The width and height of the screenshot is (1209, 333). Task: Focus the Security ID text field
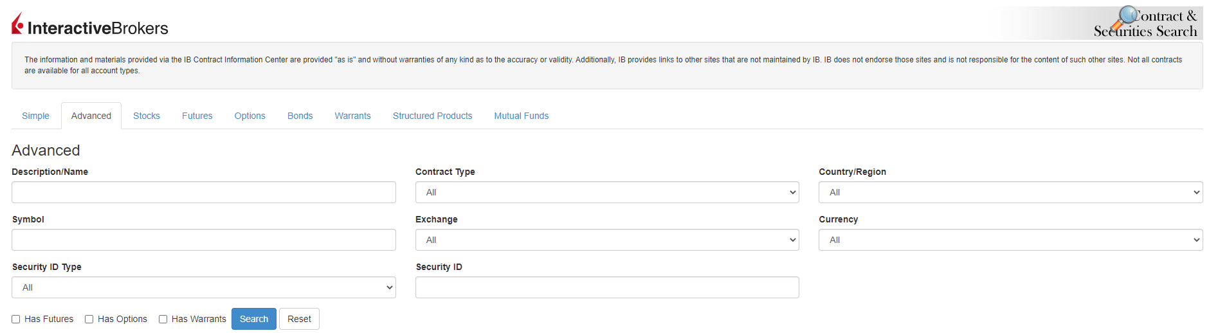(x=607, y=287)
